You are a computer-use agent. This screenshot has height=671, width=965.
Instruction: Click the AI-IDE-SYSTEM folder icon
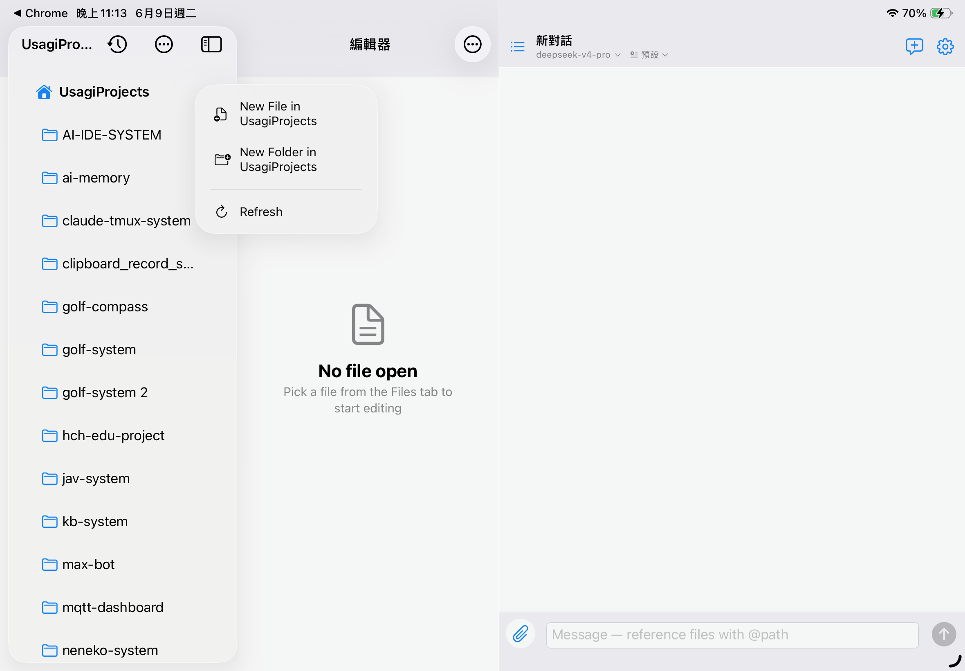[49, 135]
